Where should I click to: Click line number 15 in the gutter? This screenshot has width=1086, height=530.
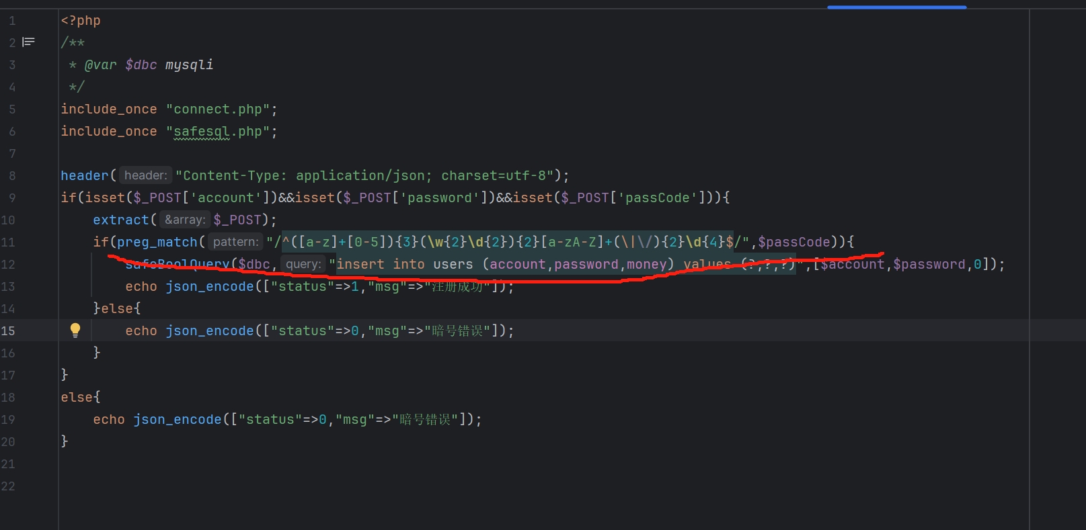(8, 330)
